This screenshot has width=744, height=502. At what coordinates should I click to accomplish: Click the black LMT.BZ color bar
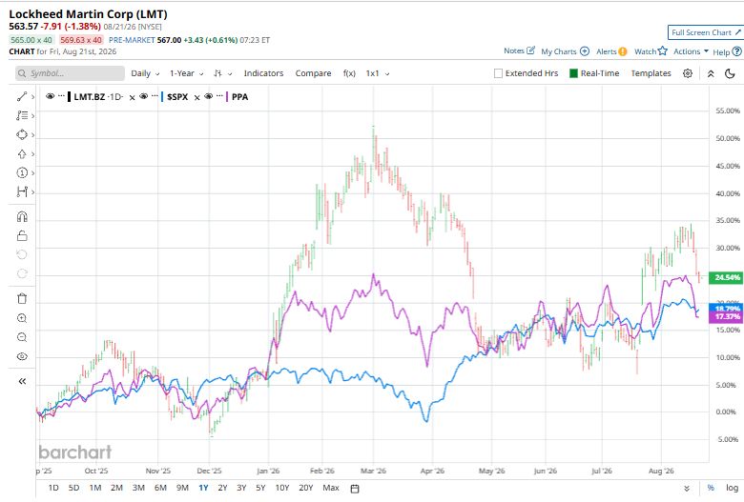70,97
